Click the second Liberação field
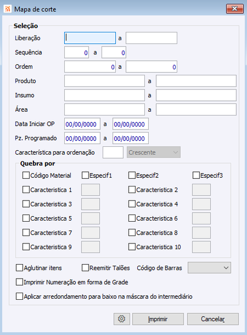Image resolution: width=247 pixels, height=335 pixels. coord(152,38)
